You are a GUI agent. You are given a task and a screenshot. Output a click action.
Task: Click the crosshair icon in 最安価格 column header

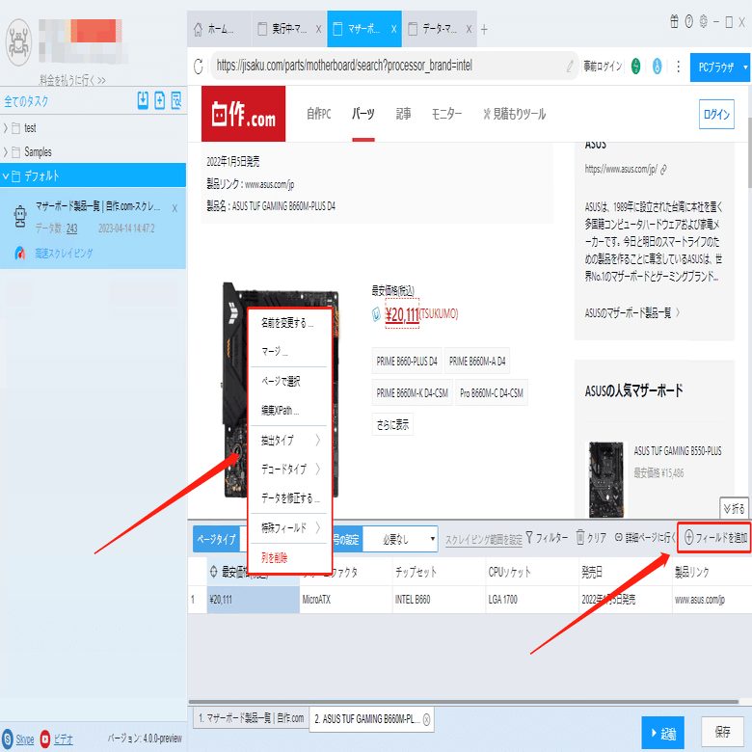point(214,571)
